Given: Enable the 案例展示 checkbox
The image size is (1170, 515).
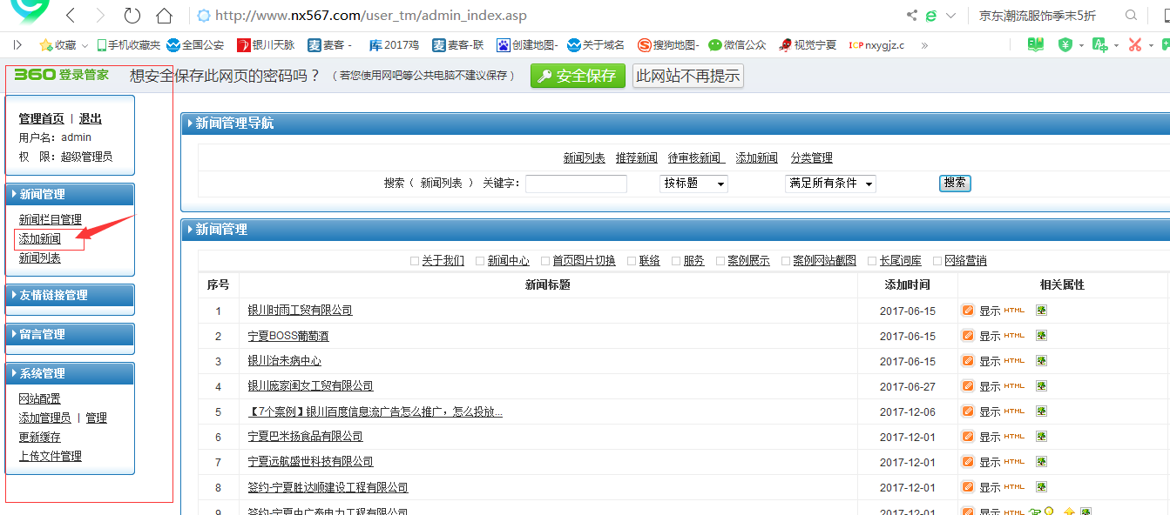Looking at the screenshot, I should click(720, 261).
